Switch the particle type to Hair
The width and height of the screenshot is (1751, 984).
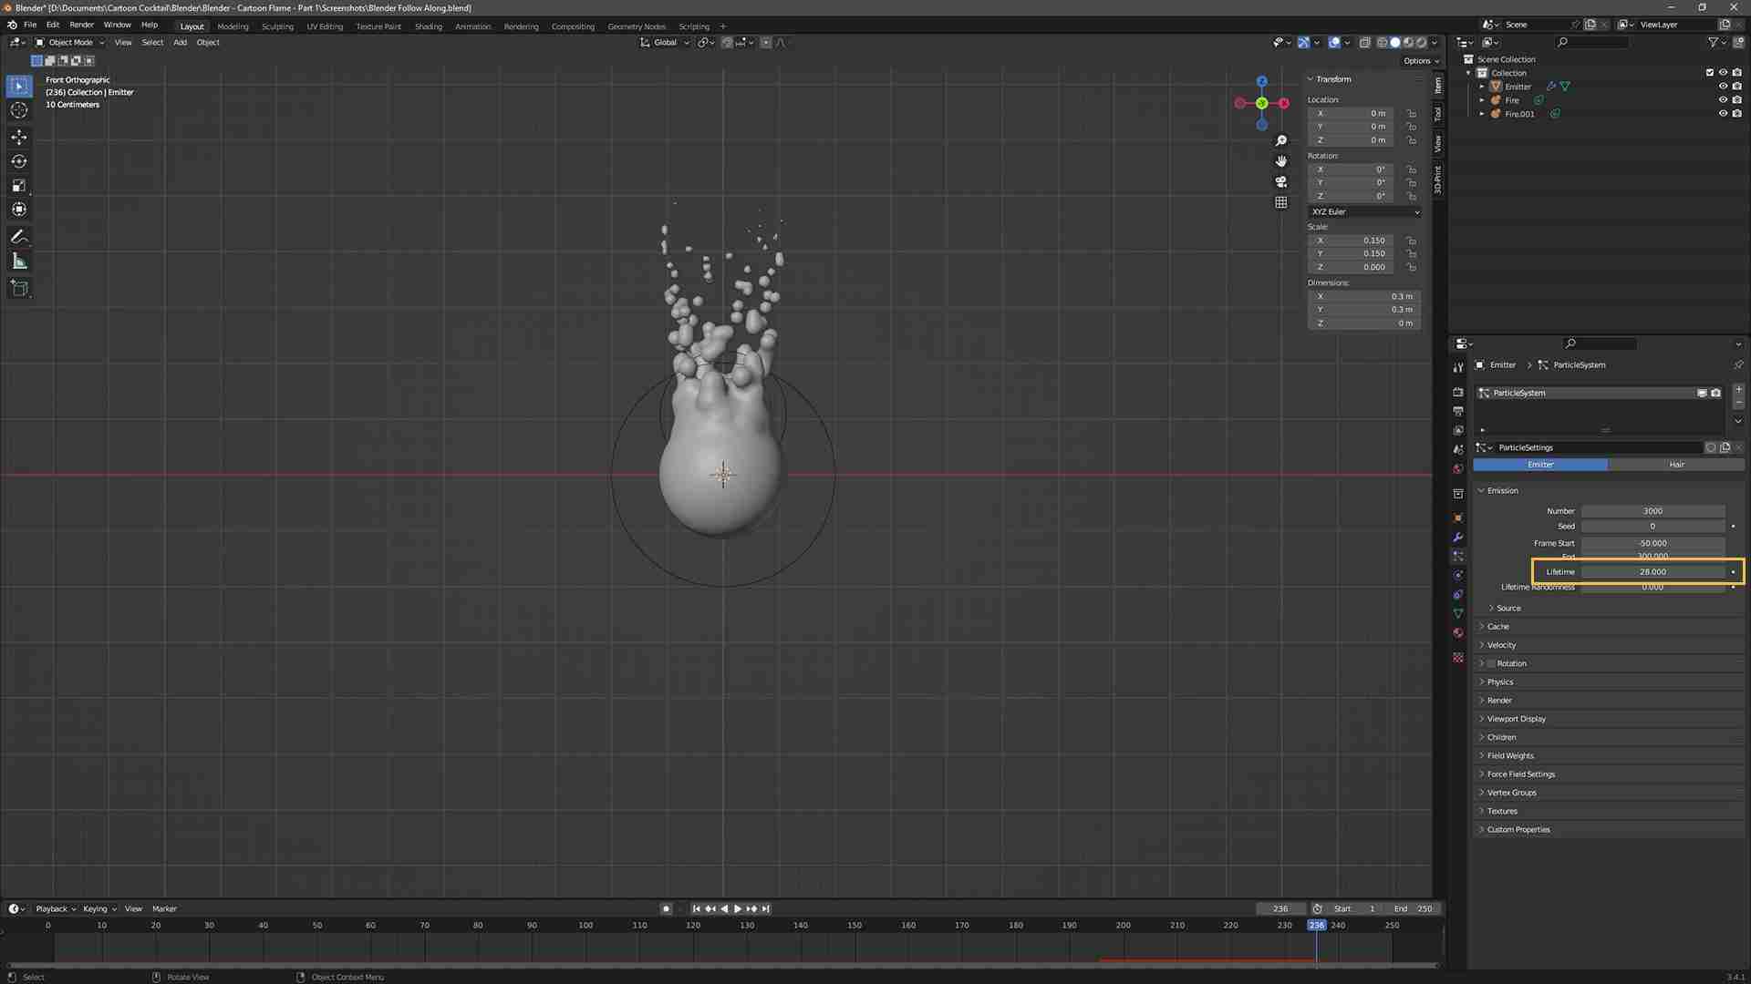tap(1676, 465)
